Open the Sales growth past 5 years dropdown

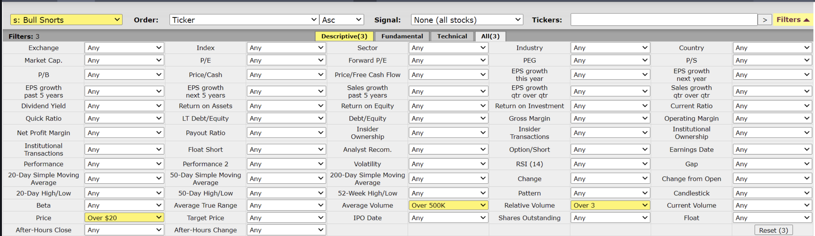point(448,91)
